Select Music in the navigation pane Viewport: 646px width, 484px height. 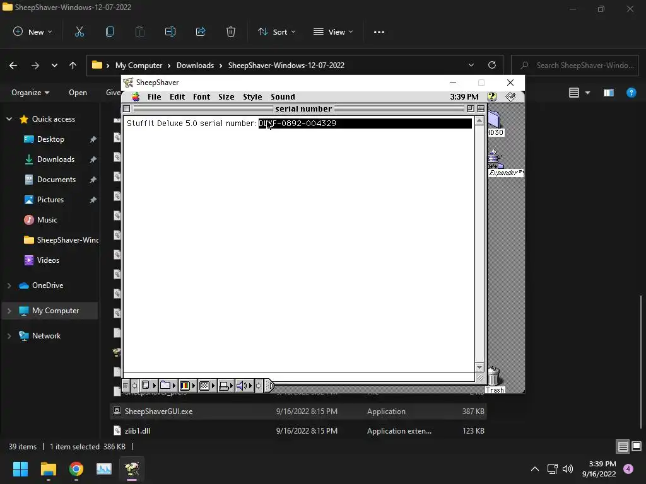coord(47,220)
